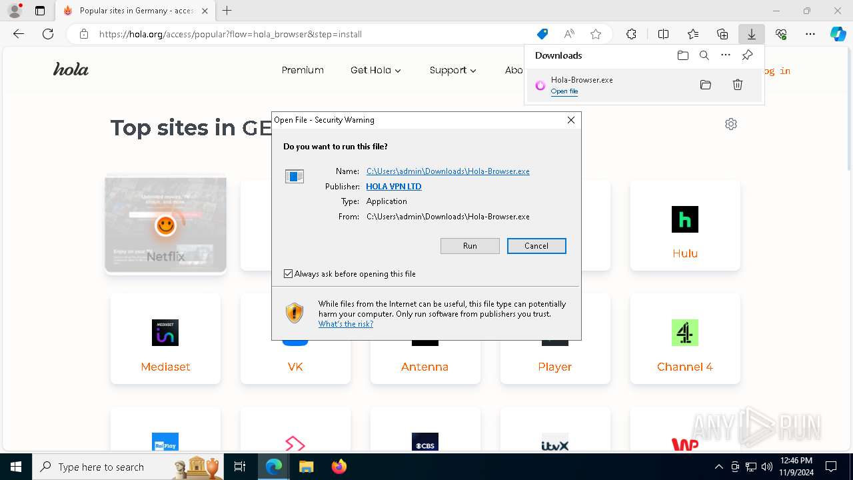Image resolution: width=853 pixels, height=480 pixels.
Task: Click What's the risk? link
Action: click(x=346, y=324)
